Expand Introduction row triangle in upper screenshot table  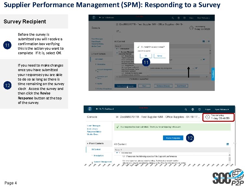117,49
